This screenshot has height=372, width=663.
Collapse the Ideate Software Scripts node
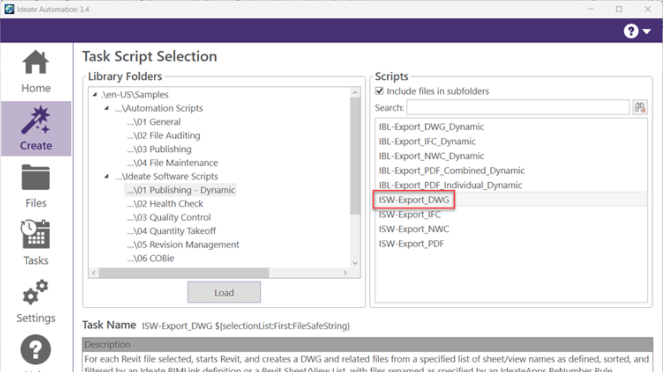(107, 176)
